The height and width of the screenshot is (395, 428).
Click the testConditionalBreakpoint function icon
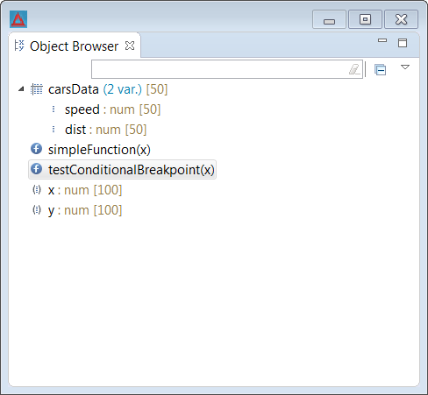pos(36,169)
